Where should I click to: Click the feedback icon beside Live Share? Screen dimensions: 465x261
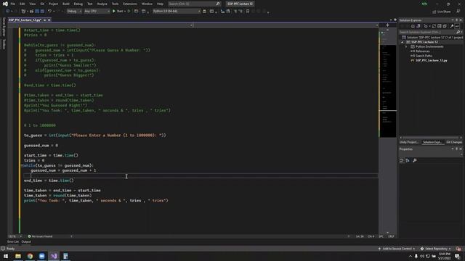(458, 12)
